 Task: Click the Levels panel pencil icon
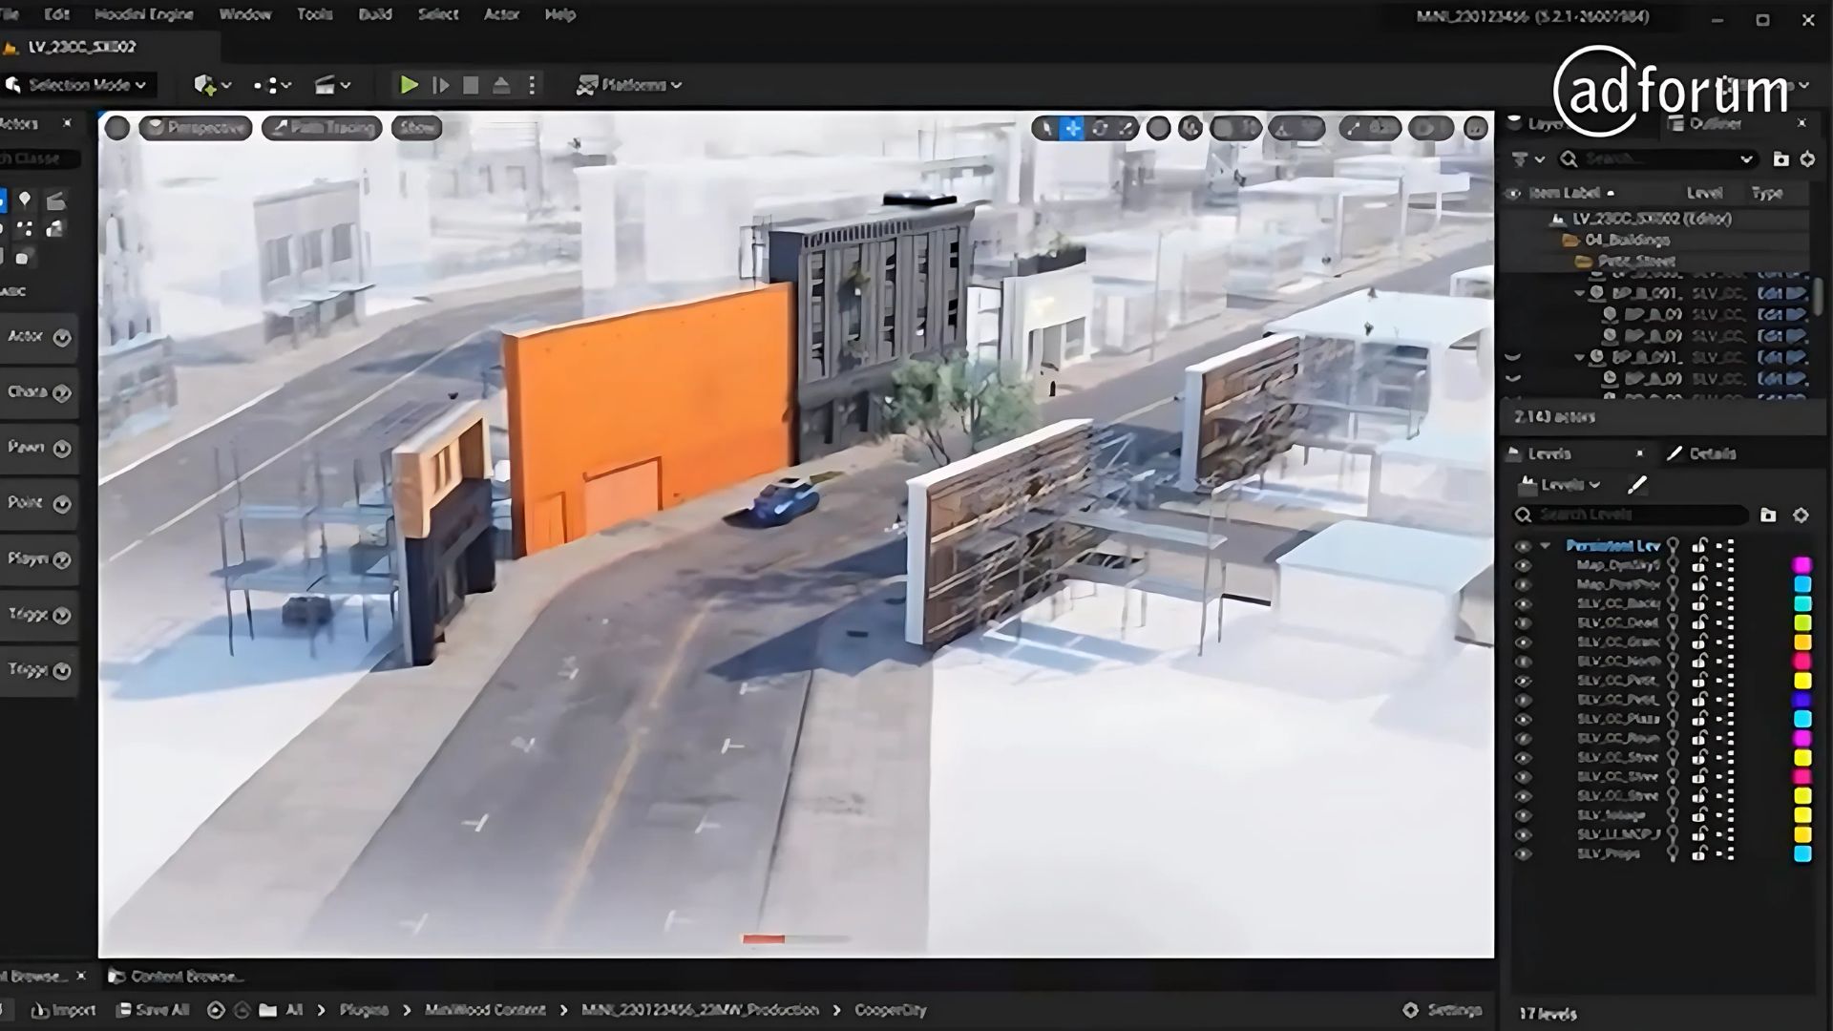[1637, 485]
